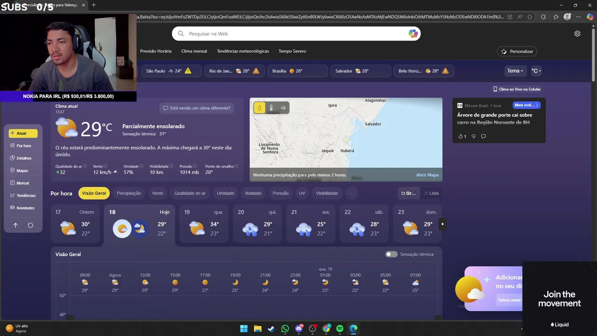This screenshot has width=597, height=336.
Task: Dislike the news article
Action: point(473,136)
